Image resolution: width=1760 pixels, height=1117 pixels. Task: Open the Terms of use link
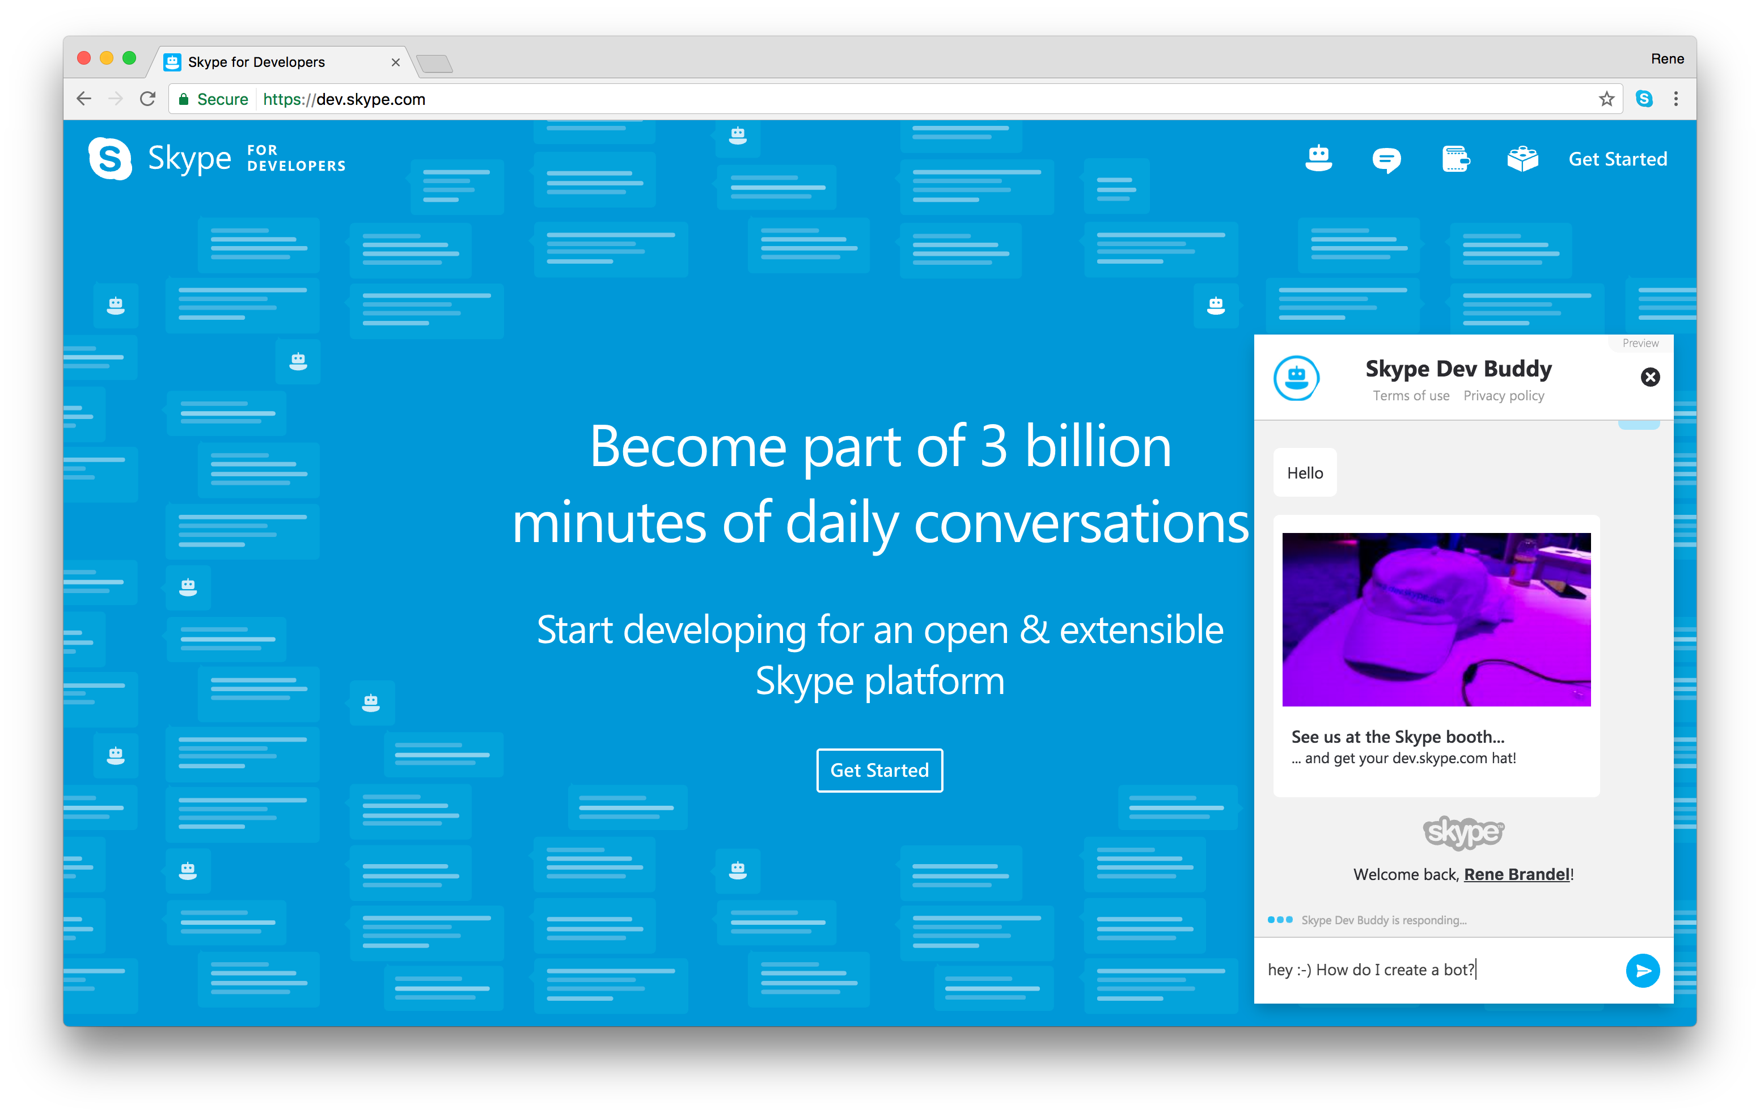click(x=1411, y=395)
